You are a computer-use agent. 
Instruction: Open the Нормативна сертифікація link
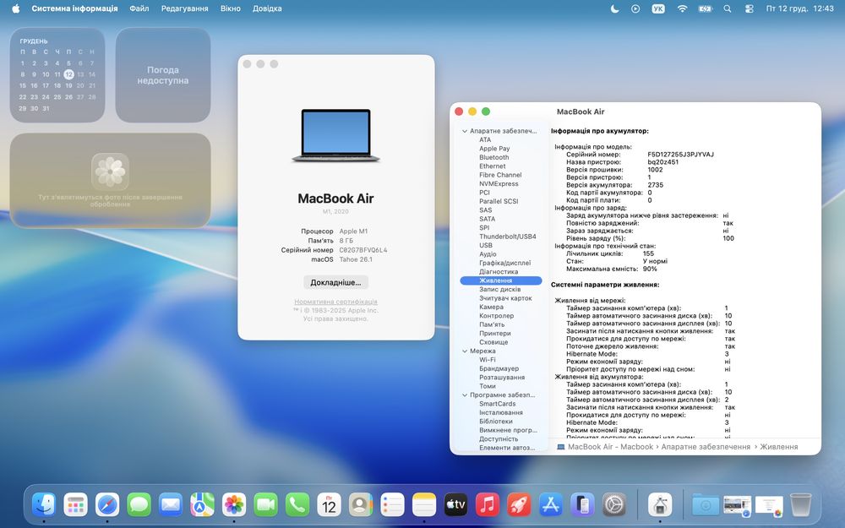tap(335, 302)
